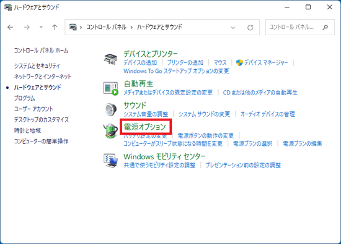Expand chevron before コントロール パネル in address bar
This screenshot has width=341, height=244.
(x=81, y=27)
